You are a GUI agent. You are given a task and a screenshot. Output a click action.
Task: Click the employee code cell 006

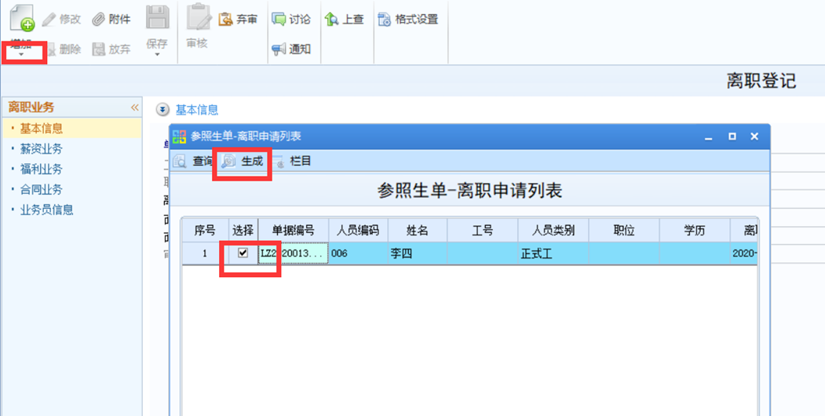pos(358,254)
